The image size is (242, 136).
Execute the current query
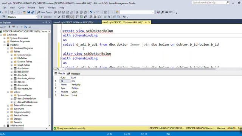(46, 17)
